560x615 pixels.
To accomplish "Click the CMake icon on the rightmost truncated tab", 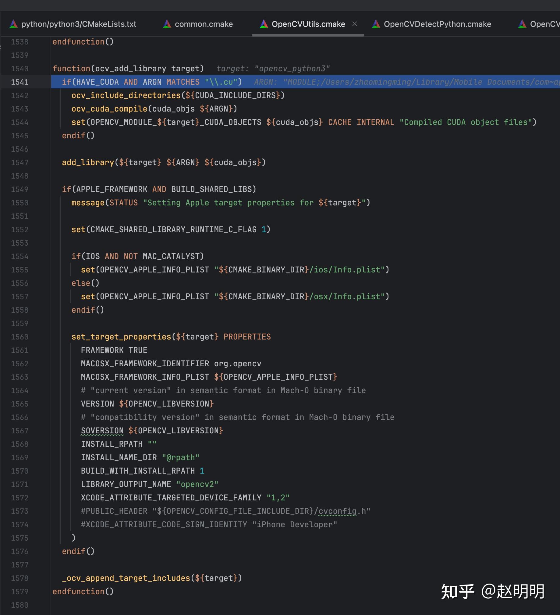I will coord(523,24).
